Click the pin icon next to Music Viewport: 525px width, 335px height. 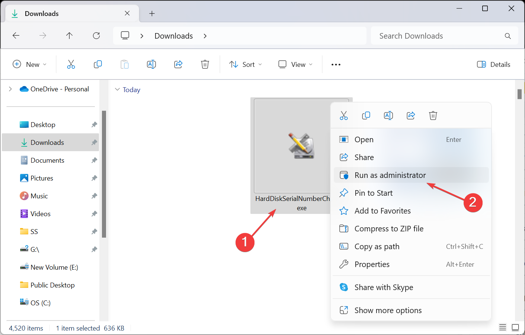(x=94, y=196)
